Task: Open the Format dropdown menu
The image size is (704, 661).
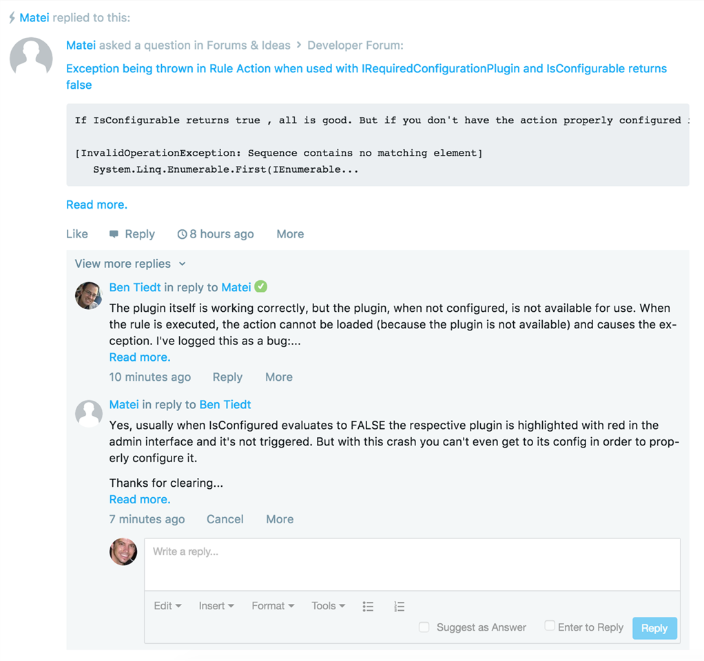Action: [x=273, y=606]
